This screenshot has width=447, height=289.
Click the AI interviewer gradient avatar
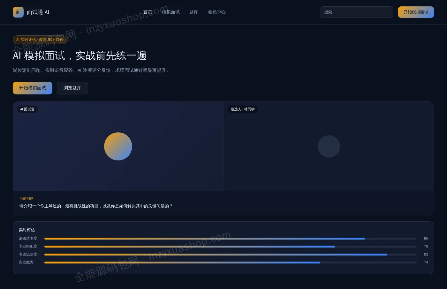(118, 146)
